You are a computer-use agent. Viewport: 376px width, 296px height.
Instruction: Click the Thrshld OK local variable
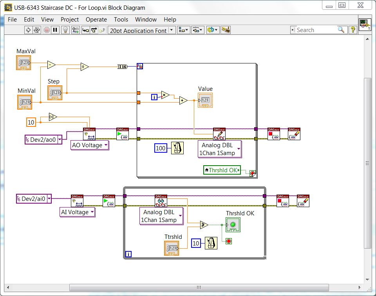(x=222, y=170)
